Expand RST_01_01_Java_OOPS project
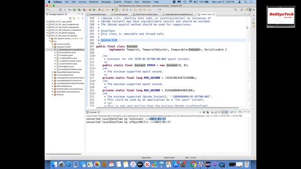 (47, 22)
